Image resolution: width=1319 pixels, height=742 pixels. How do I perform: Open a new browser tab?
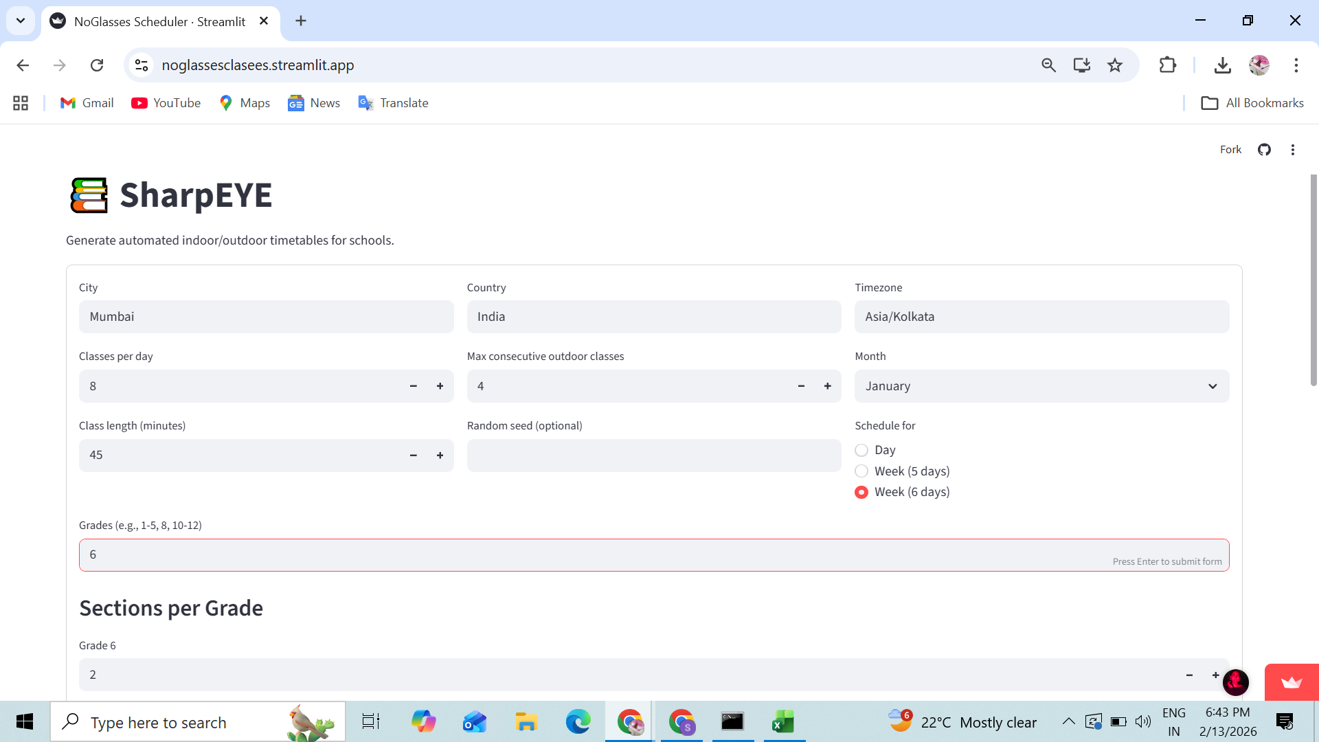(x=301, y=21)
